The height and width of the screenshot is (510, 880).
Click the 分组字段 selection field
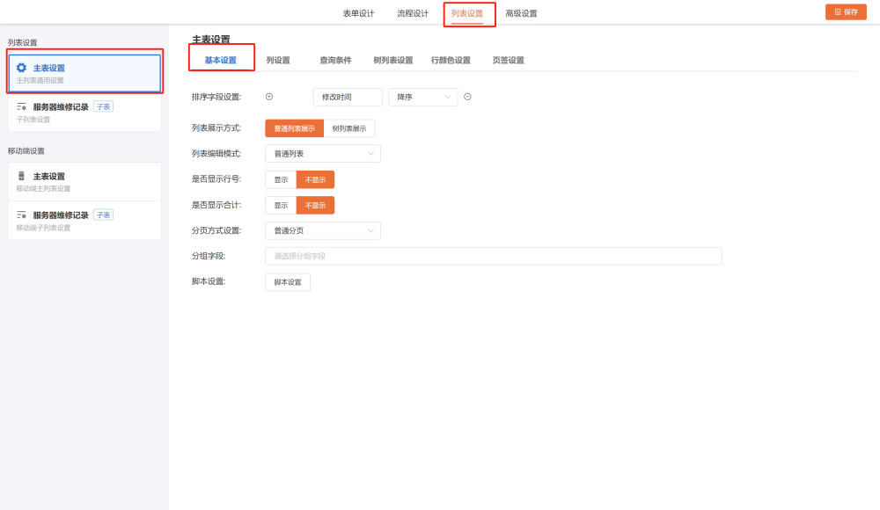493,256
